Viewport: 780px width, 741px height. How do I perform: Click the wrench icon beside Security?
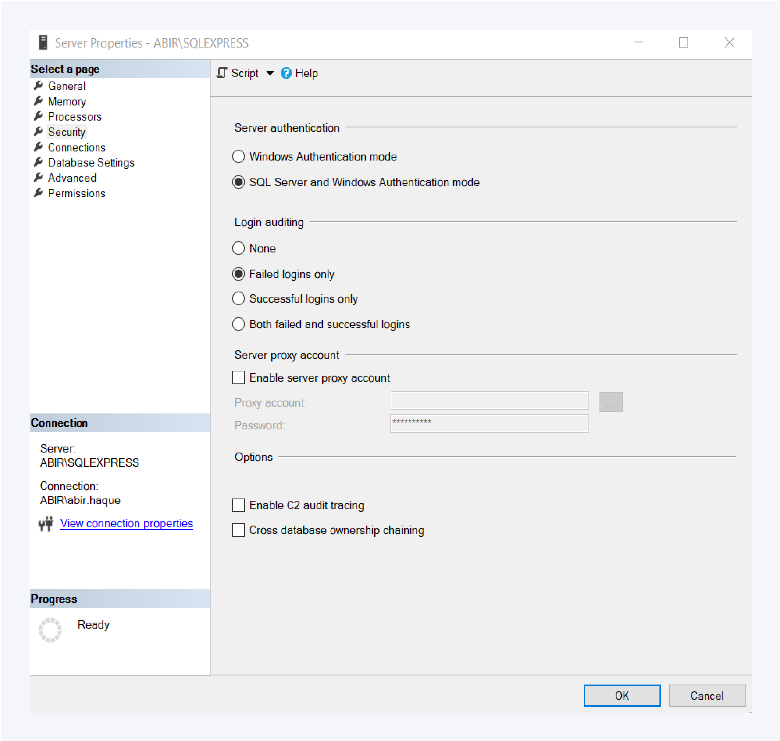(38, 132)
